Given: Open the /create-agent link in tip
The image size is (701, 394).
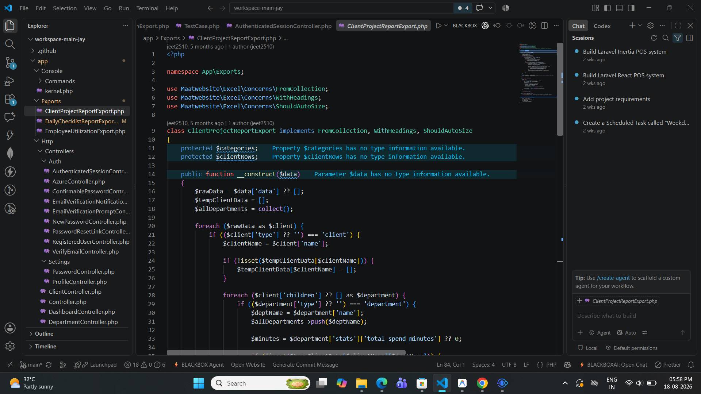Looking at the screenshot, I should click(x=613, y=278).
